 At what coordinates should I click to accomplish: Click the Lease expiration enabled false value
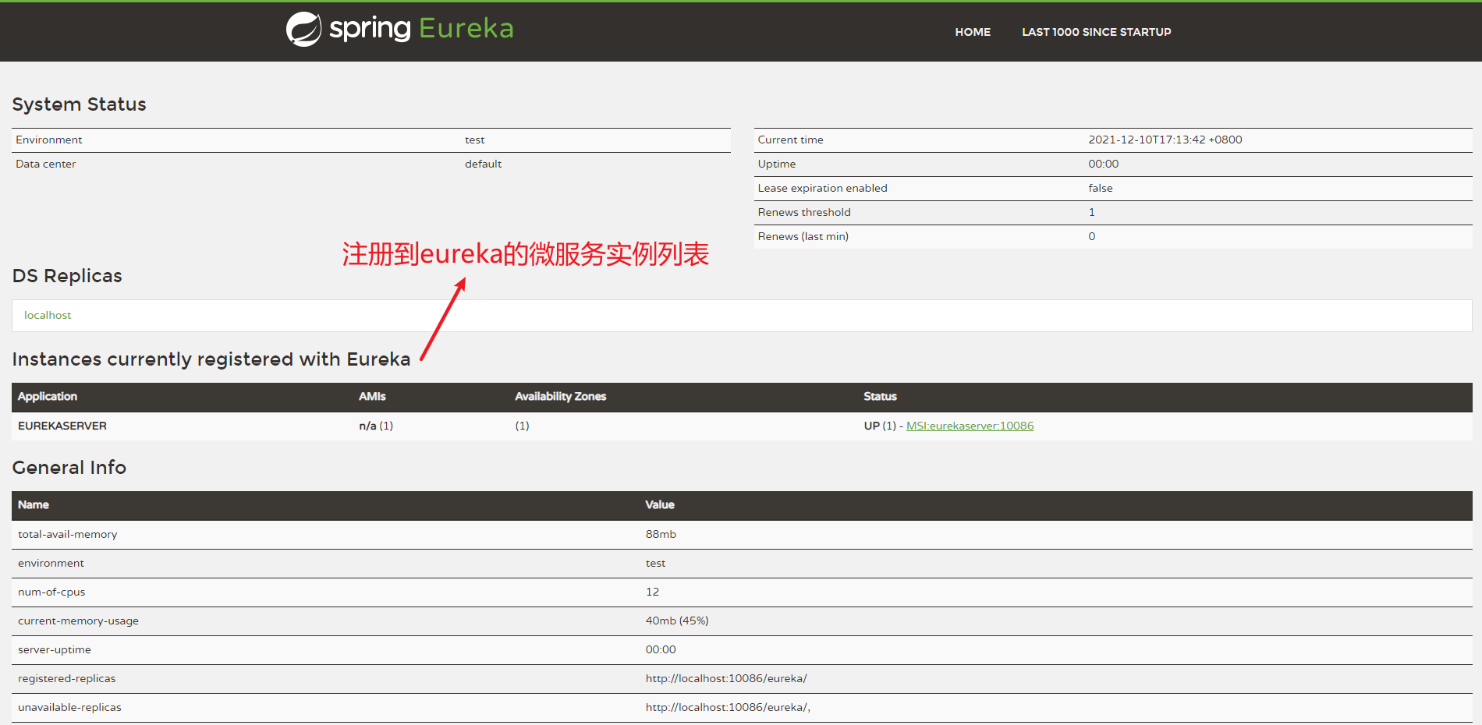[x=1100, y=188]
